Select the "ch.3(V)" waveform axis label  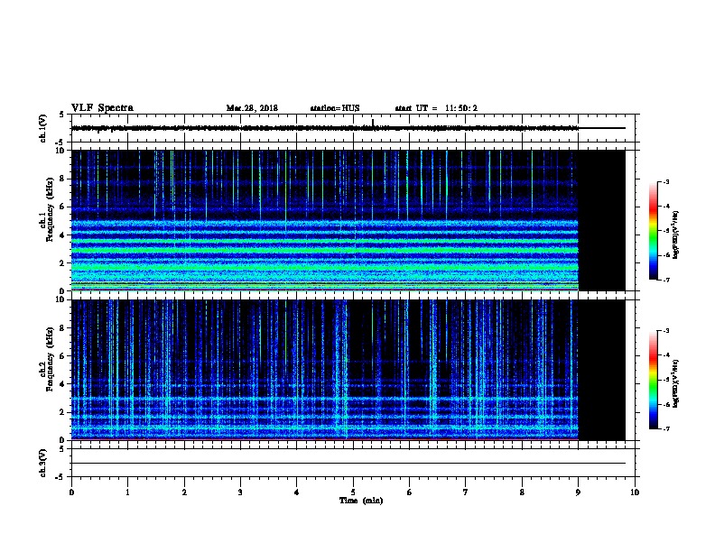[x=42, y=463]
